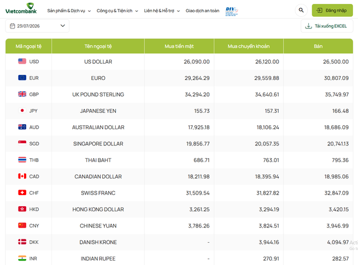Open Công cụ & Tiện ích dropdown
Viewport: 358px width, 265px height.
(117, 11)
